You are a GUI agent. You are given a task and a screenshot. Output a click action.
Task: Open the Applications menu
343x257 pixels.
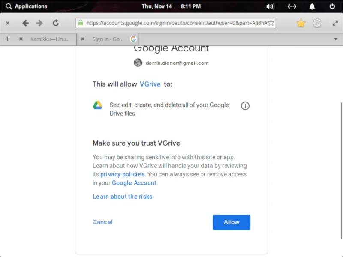point(31,6)
